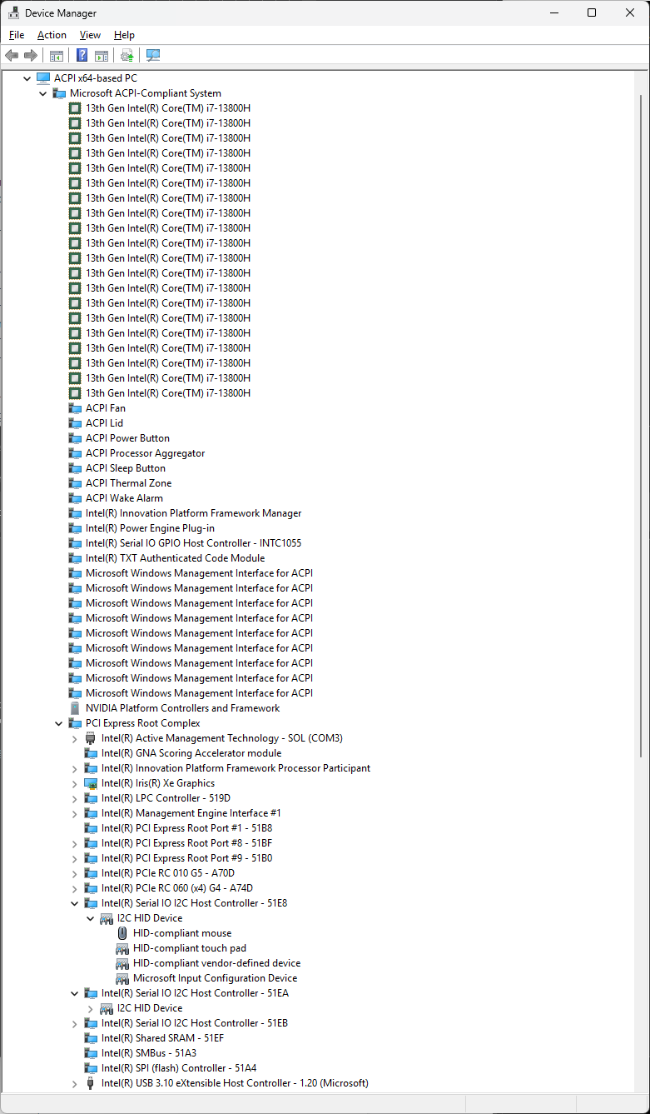
Task: Select HID-compliant vendor-defined device
Action: coord(216,963)
